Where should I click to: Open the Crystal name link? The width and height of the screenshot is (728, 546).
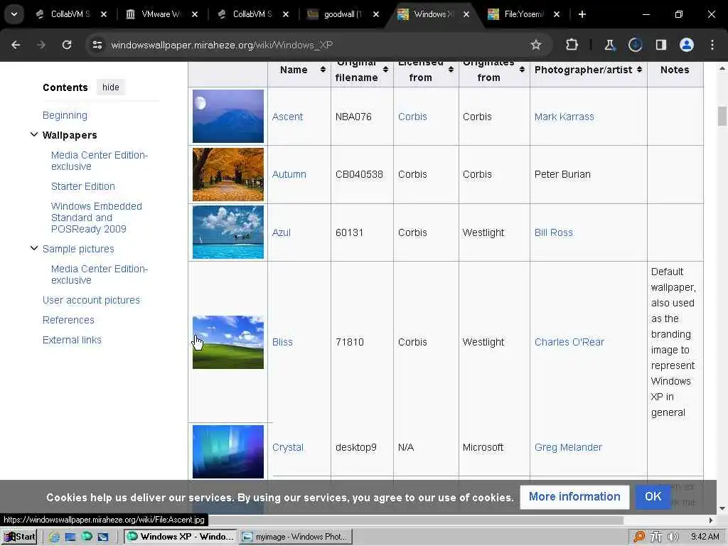click(x=288, y=447)
